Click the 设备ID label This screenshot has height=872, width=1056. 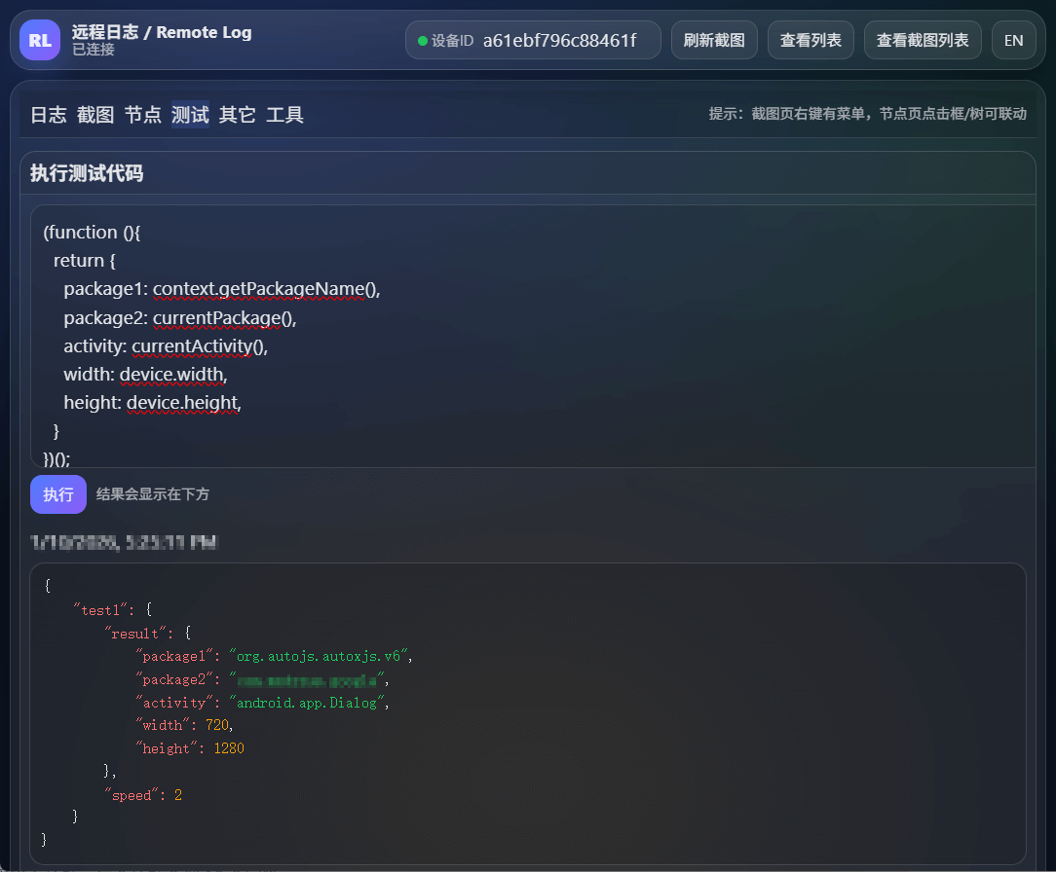click(453, 41)
